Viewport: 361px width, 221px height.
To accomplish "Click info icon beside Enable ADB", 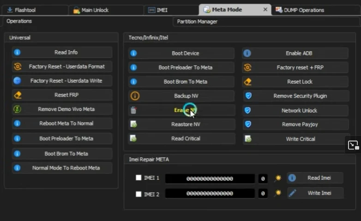I will 247,53.
